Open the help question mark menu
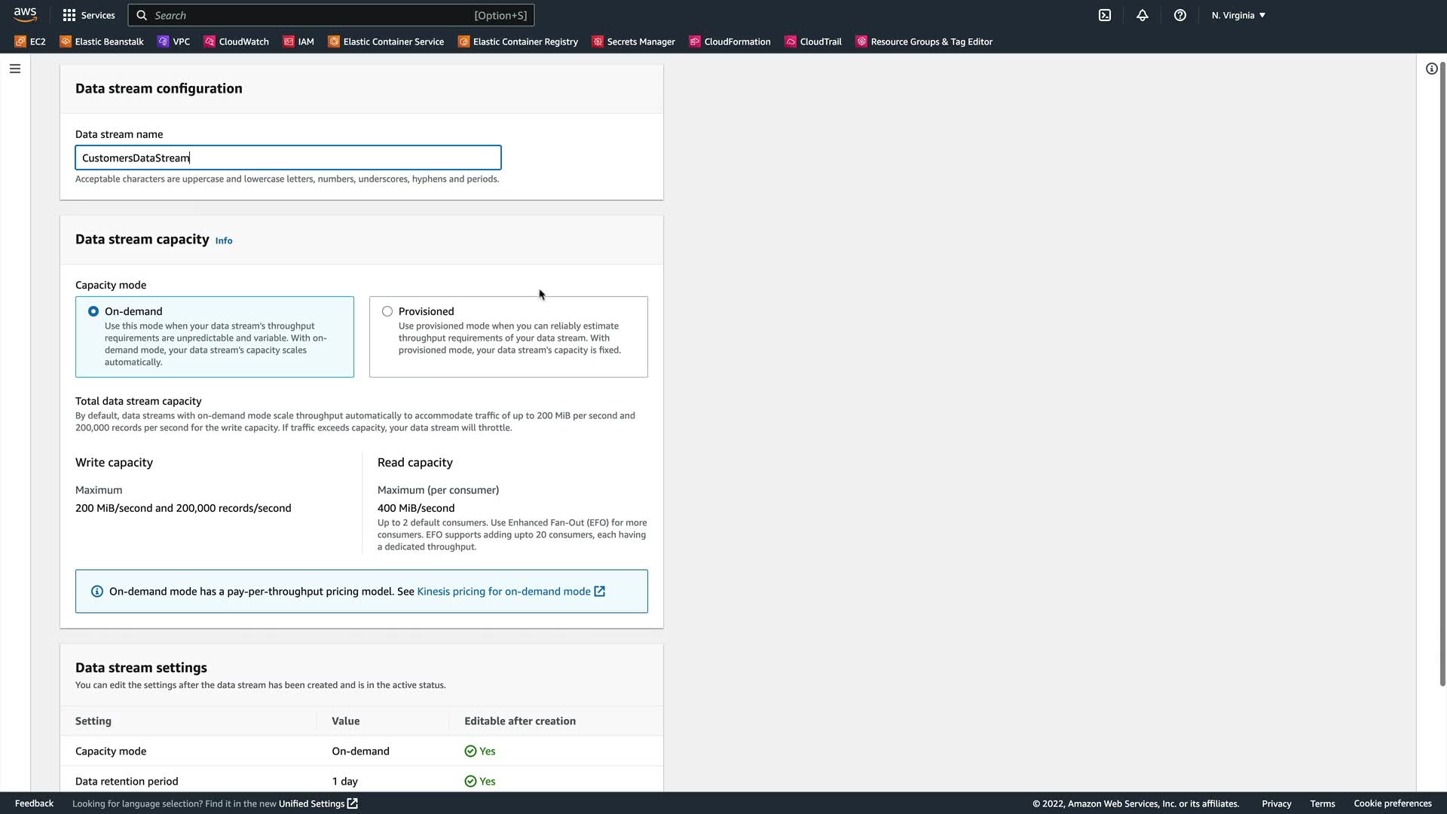 pyautogui.click(x=1180, y=15)
